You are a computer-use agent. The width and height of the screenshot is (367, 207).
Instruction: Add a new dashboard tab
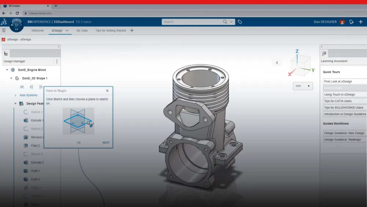pos(132,31)
